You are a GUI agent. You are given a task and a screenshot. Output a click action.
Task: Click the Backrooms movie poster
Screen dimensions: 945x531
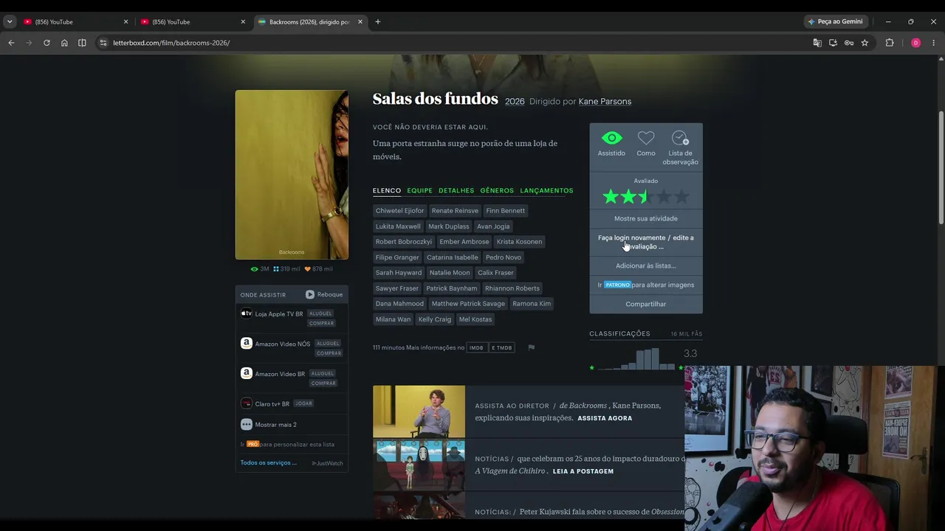coord(292,175)
